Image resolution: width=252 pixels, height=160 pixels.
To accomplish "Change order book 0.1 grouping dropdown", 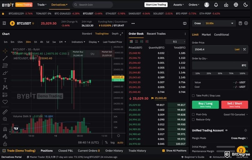I will pyautogui.click(x=175, y=42).
